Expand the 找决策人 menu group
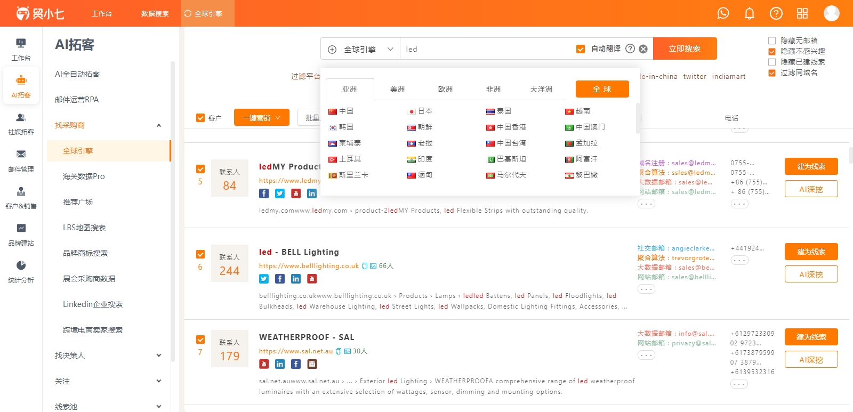This screenshot has height=412, width=853. pos(109,356)
